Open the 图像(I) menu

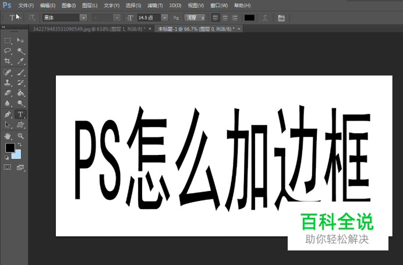(69, 5)
